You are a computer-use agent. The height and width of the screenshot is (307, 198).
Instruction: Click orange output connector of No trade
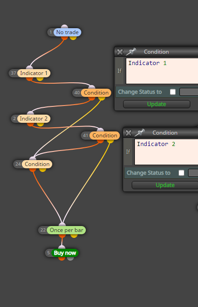pyautogui.click(x=64, y=37)
